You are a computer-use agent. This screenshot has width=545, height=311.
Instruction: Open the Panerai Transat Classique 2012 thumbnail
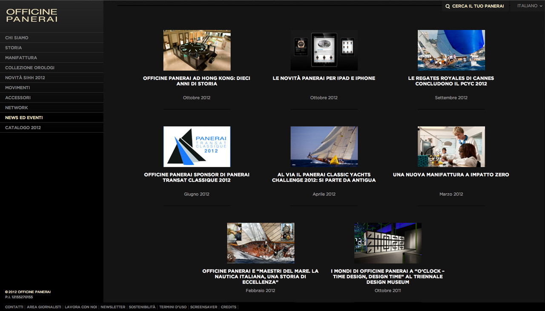pos(197,147)
